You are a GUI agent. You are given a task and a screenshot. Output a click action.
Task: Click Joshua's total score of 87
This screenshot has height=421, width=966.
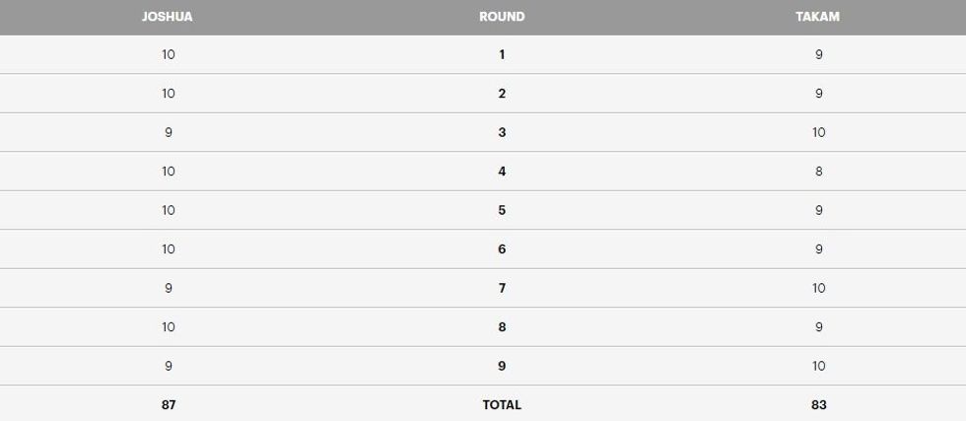coord(169,404)
